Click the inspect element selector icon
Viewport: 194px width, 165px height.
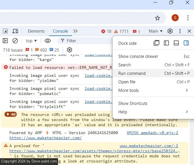pos(5,31)
